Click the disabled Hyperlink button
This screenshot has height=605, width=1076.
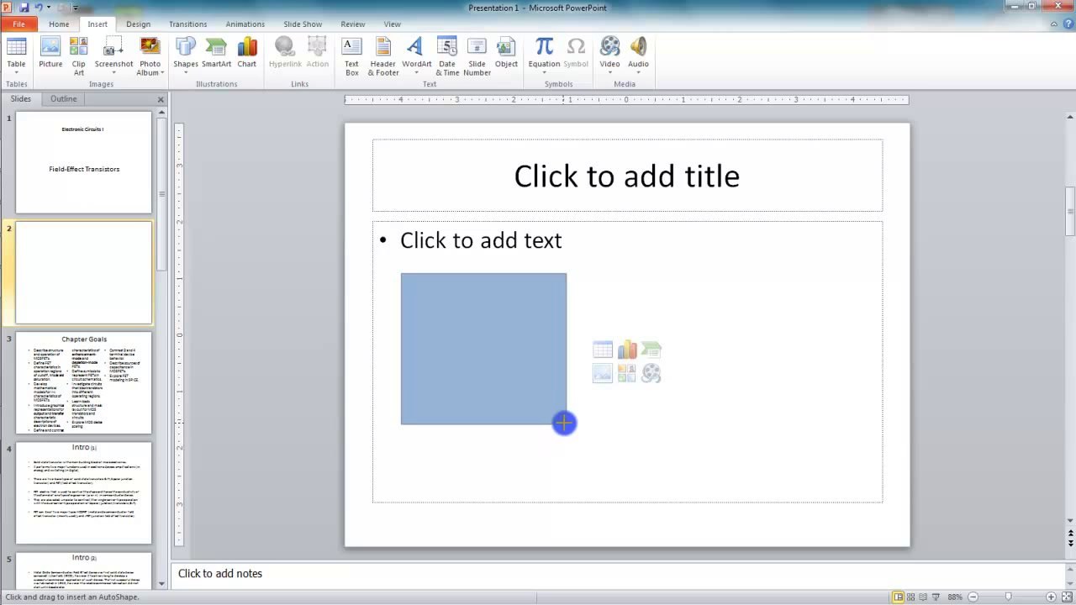[285, 52]
